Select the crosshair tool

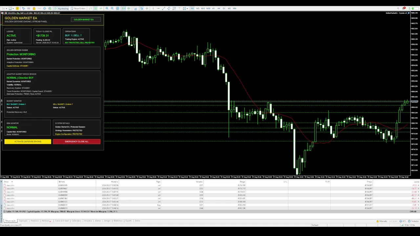tap(147, 8)
